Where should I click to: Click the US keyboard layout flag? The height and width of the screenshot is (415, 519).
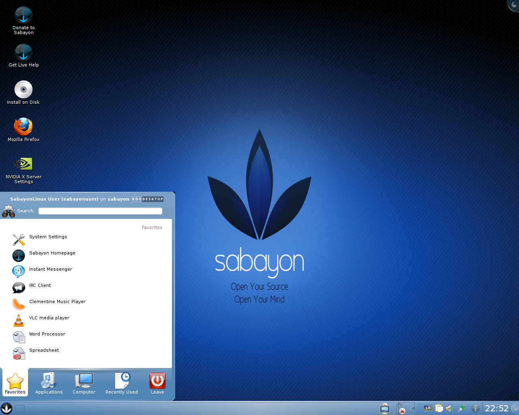pos(428,409)
